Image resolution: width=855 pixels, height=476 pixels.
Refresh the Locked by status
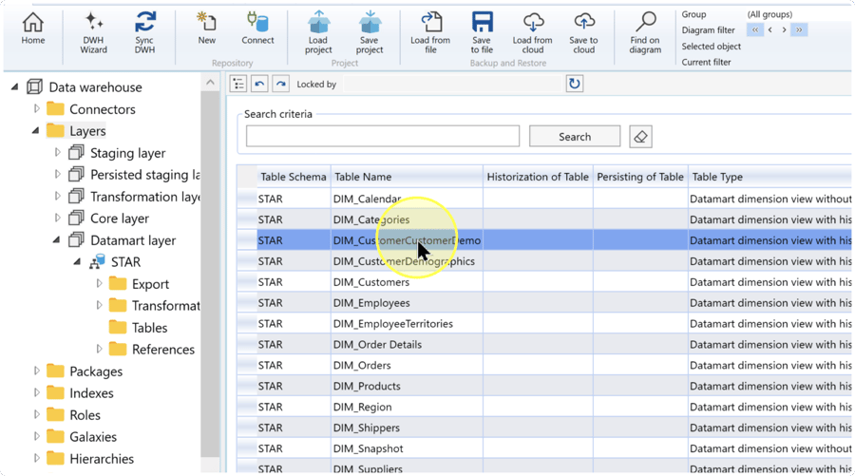[574, 84]
